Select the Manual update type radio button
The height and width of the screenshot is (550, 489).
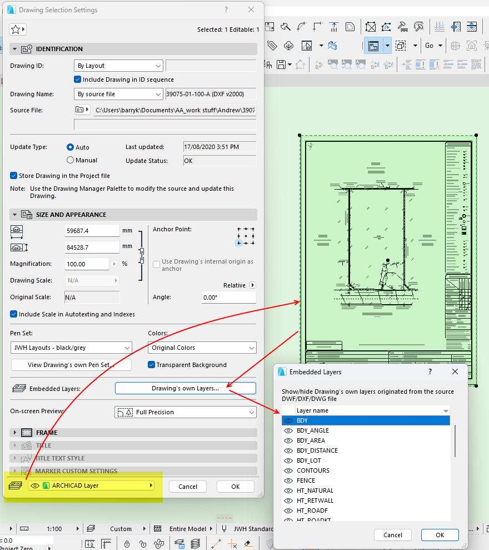[71, 160]
